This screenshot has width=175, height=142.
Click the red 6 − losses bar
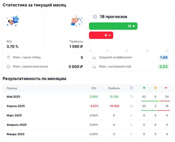click(101, 35)
